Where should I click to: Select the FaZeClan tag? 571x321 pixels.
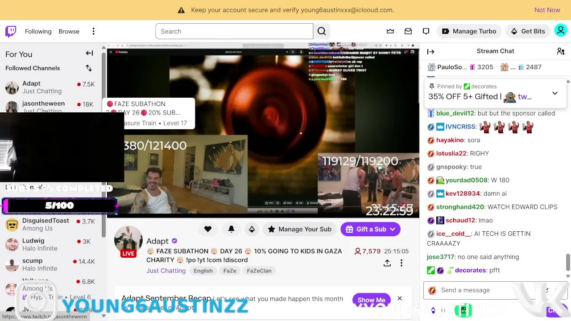[x=259, y=271]
